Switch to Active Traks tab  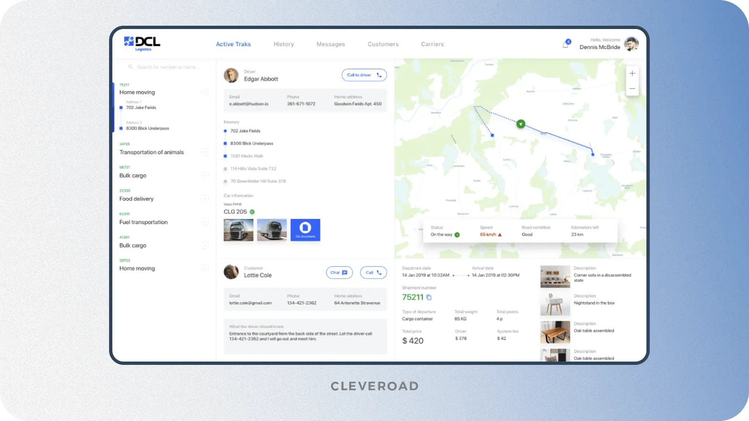[x=233, y=44]
